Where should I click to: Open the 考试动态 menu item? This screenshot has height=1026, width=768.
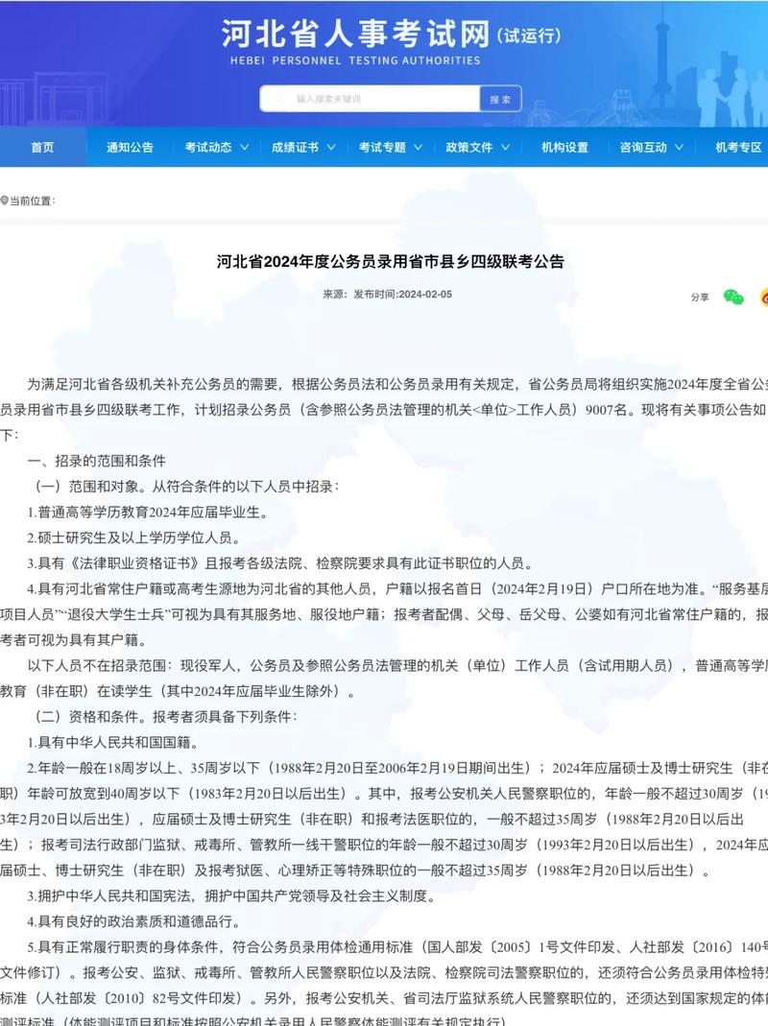pyautogui.click(x=208, y=147)
